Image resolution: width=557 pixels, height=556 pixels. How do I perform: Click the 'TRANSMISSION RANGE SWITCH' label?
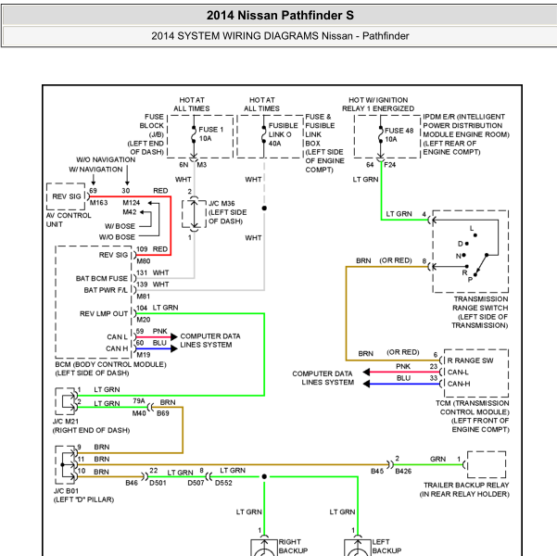click(479, 312)
